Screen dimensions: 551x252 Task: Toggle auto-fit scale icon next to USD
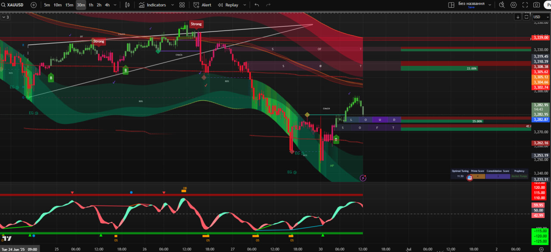(x=526, y=17)
